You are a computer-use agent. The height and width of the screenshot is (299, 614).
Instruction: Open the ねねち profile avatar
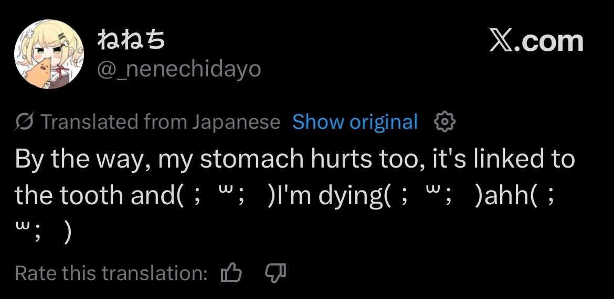point(49,54)
